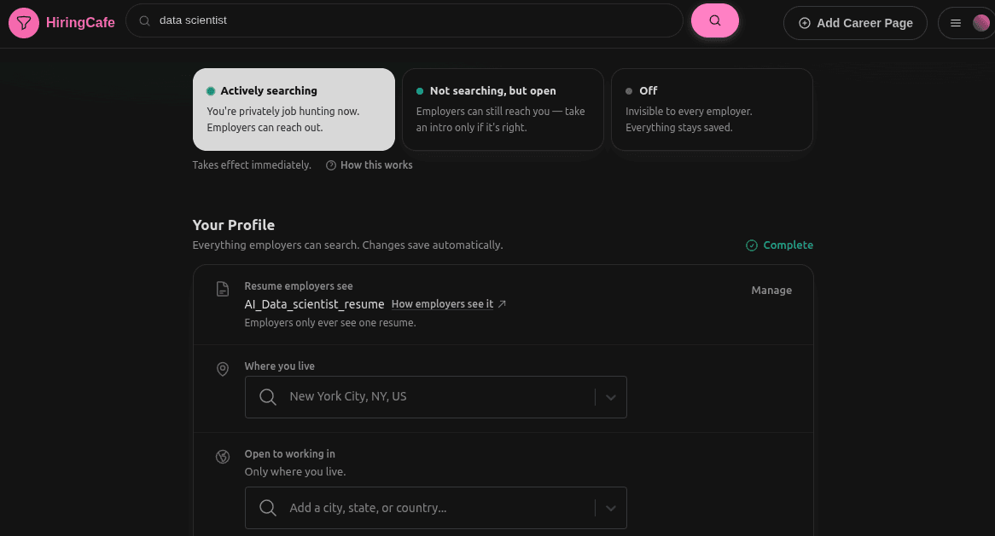The image size is (995, 536).
Task: Open the HiringCafe funnel logo icon
Action: coord(24,23)
